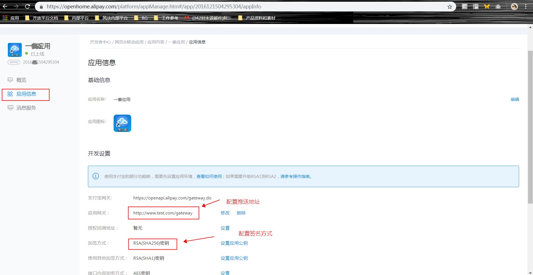Open the Axure RP extension icon
The image size is (533, 275).
(x=476, y=6)
